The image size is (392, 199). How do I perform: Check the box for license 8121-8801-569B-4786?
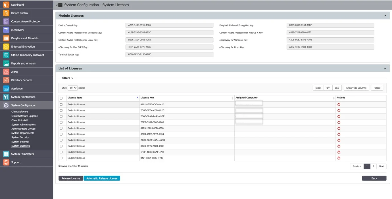click(x=61, y=158)
